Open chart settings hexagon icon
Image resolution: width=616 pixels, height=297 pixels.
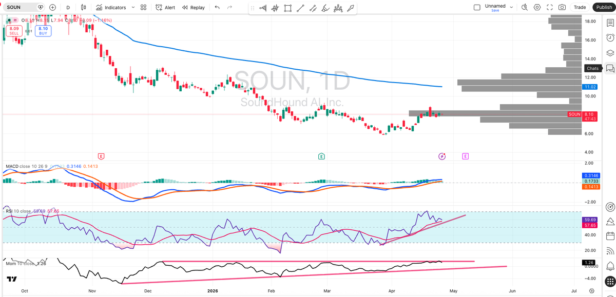click(537, 7)
